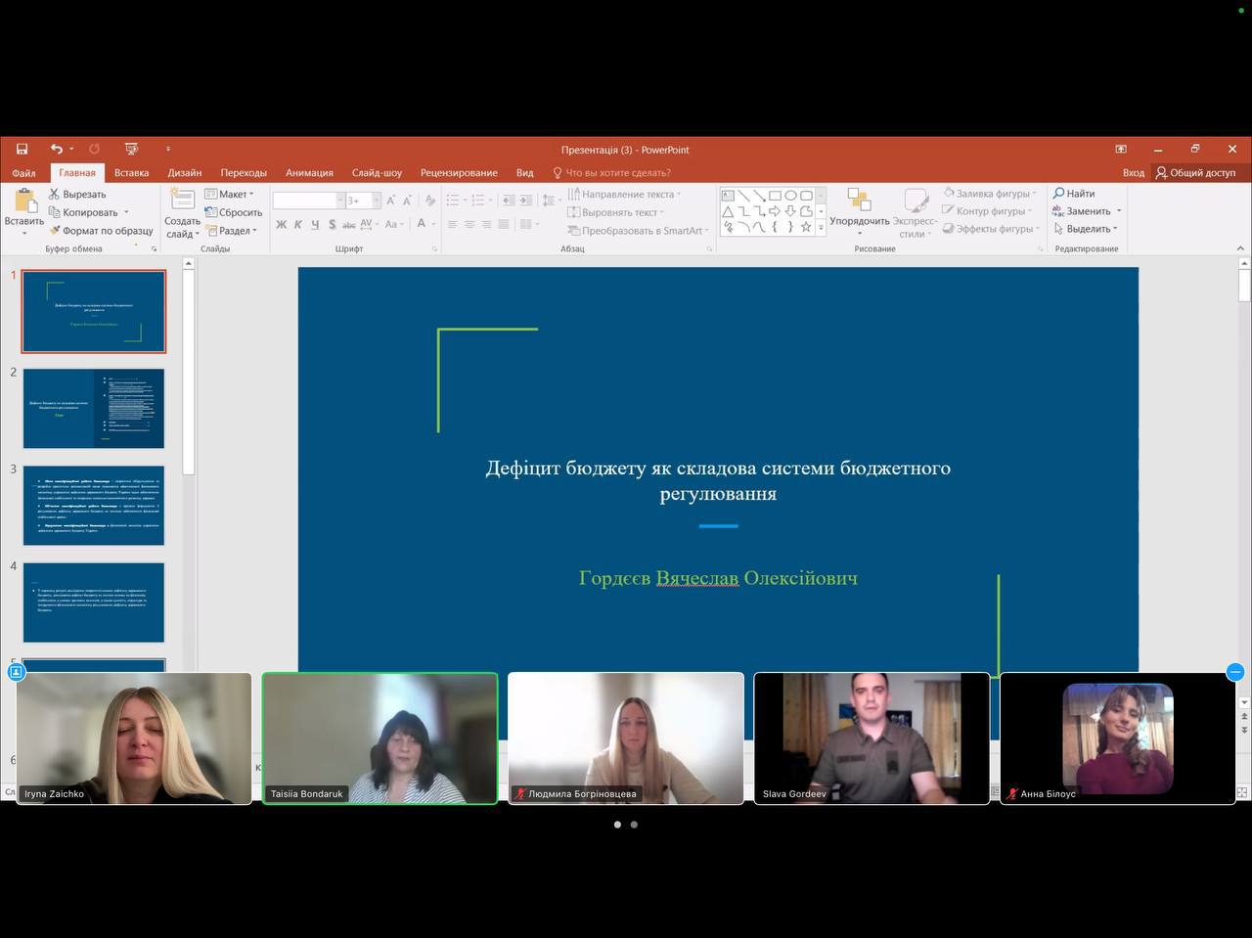Go to second page dot of video gallery
Screen dimensions: 1252x938
coord(634,825)
